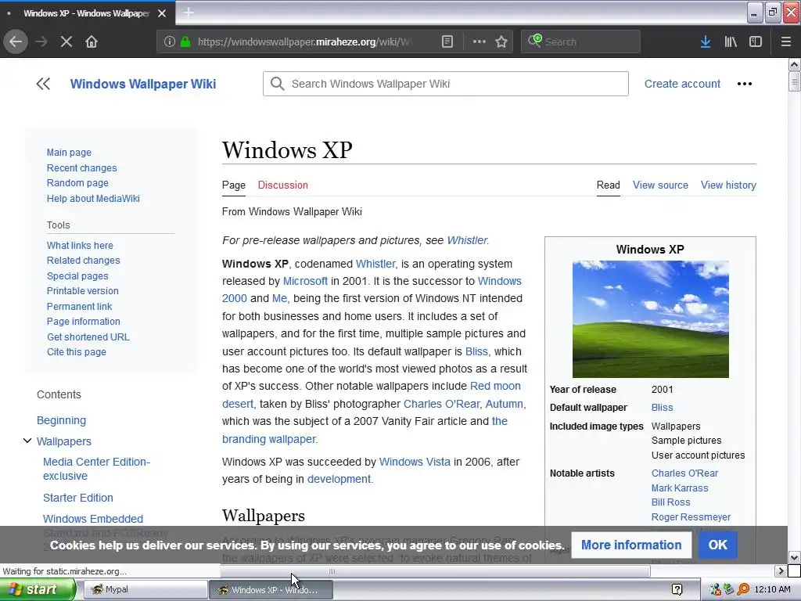Open the Microsoft article link

tap(306, 281)
